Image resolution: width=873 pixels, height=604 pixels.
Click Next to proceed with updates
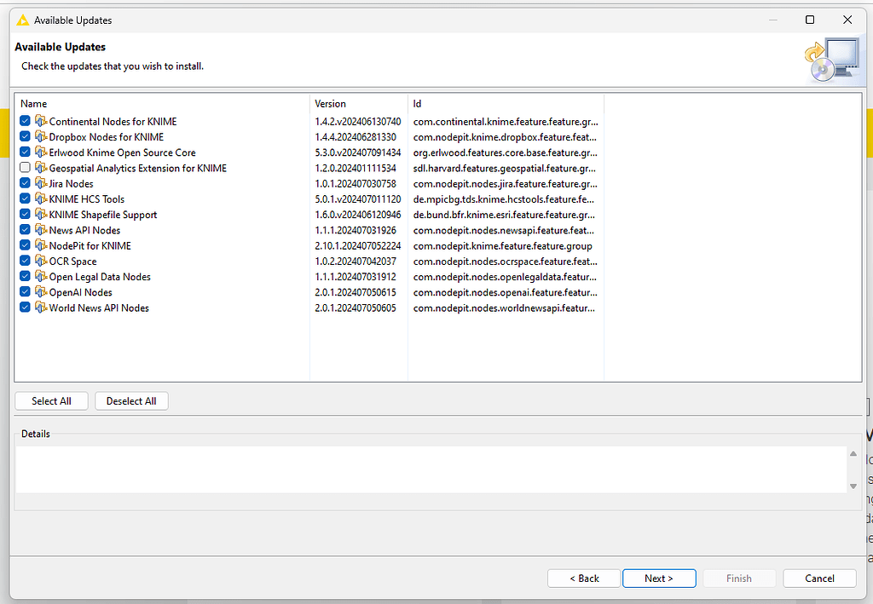[x=659, y=578]
